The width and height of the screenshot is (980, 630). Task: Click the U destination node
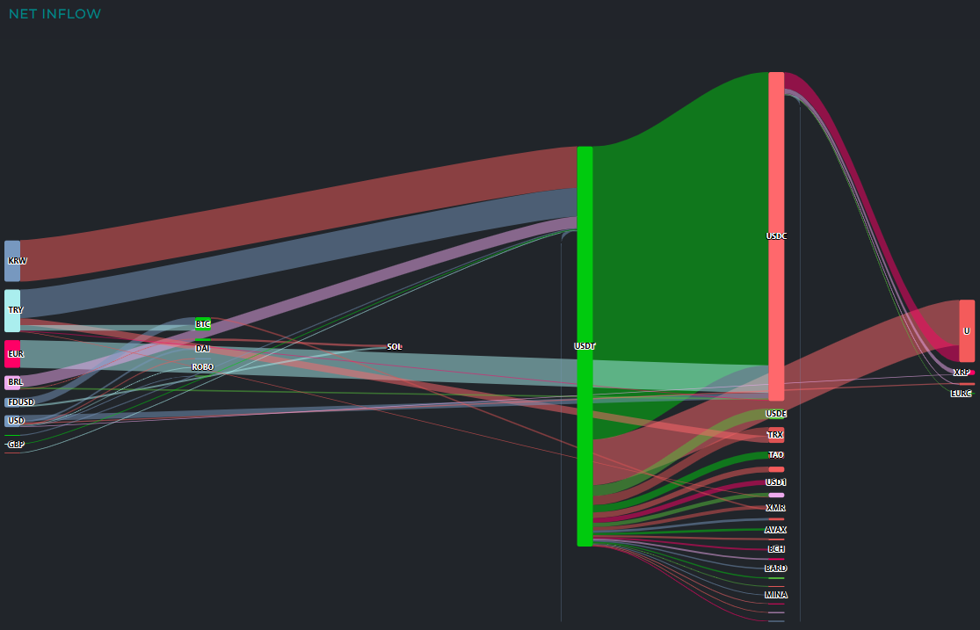967,331
